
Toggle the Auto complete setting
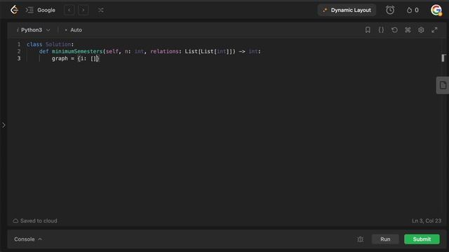pos(73,30)
